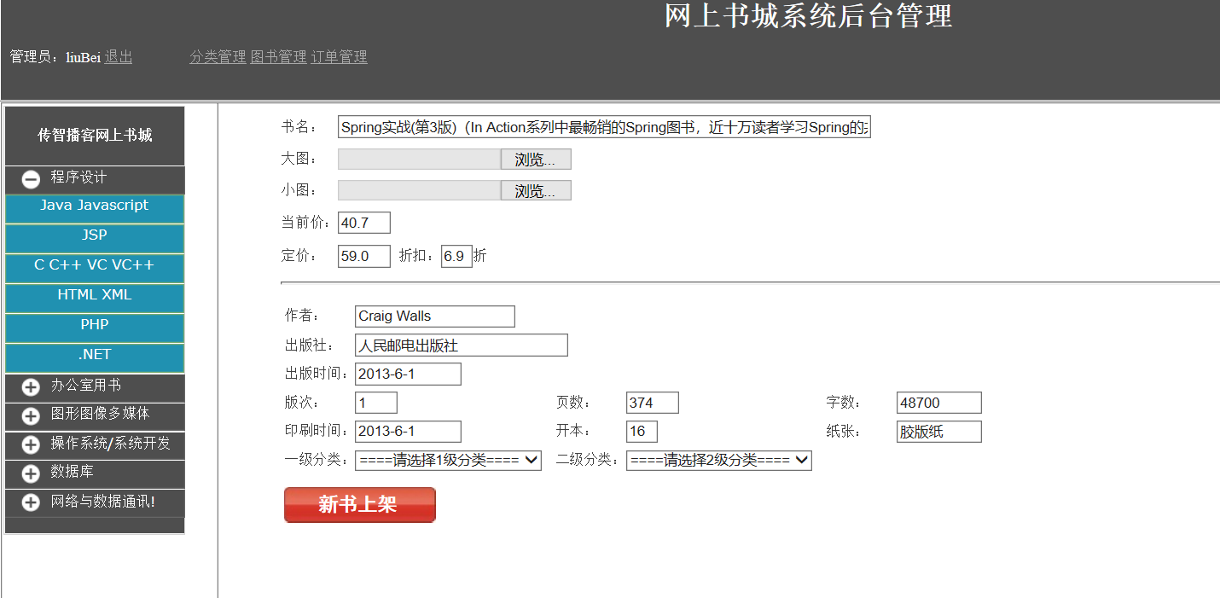Click the 纸张 field showing 胶版纸
Screen dimensions: 1220x598
pyautogui.click(x=939, y=432)
